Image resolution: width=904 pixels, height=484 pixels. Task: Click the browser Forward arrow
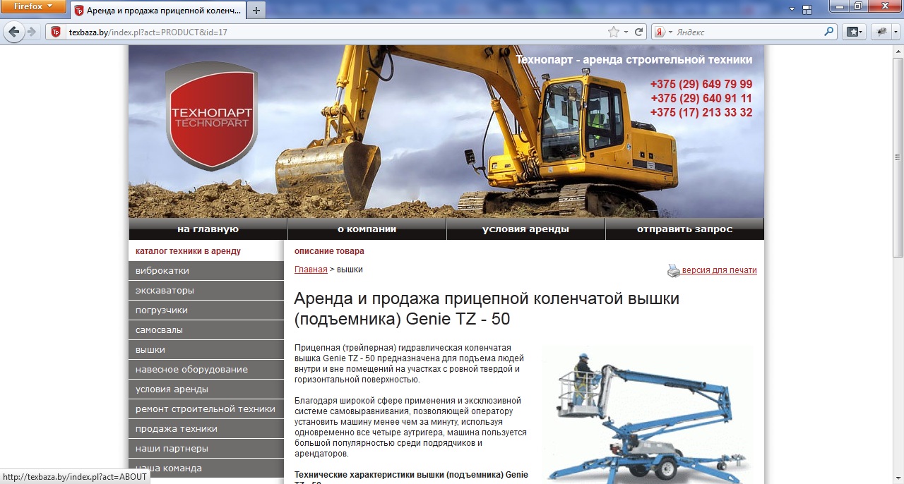tap(31, 32)
